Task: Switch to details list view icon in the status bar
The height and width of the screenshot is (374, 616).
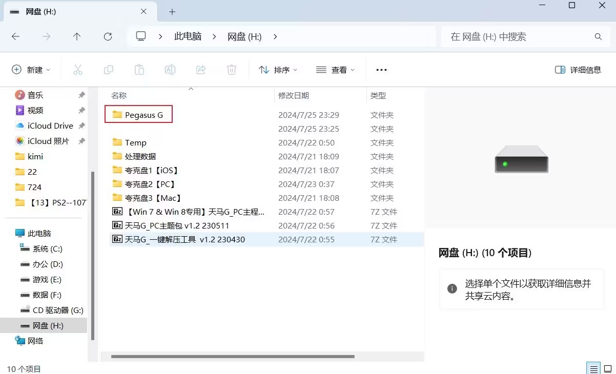Action: tap(593, 368)
